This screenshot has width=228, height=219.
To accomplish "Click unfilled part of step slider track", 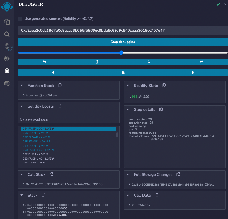I will click(175, 53).
